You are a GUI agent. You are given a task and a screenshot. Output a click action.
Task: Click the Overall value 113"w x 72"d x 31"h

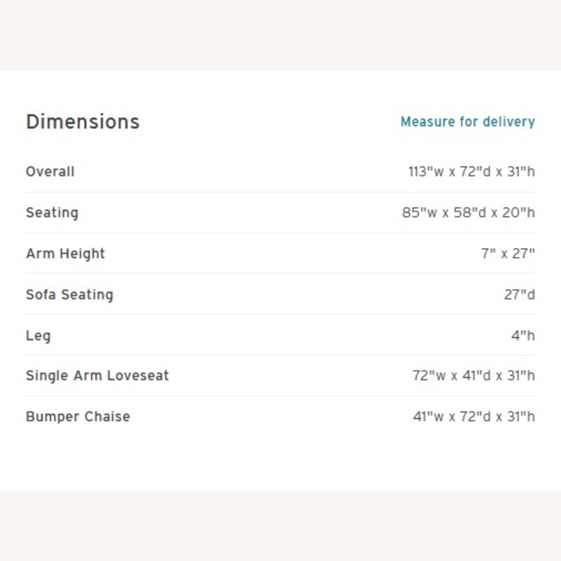[x=471, y=172]
